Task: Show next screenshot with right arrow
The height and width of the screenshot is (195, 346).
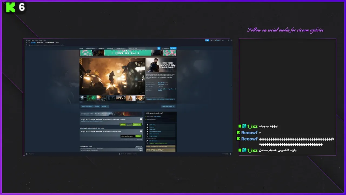Action: (x=143, y=77)
